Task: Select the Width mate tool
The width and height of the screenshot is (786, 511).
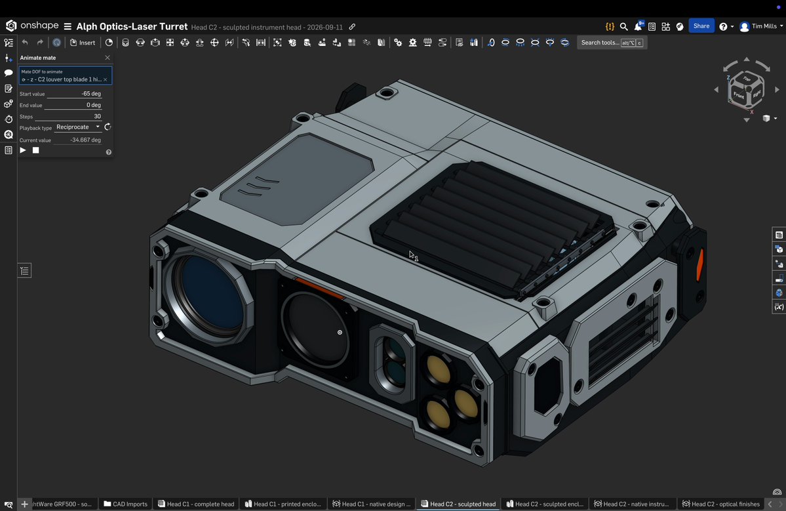Action: tap(261, 43)
